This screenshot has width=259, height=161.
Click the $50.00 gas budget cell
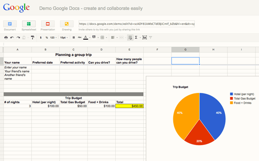click(74, 106)
